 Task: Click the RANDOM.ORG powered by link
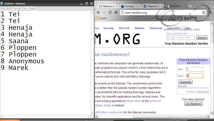pos(203,92)
